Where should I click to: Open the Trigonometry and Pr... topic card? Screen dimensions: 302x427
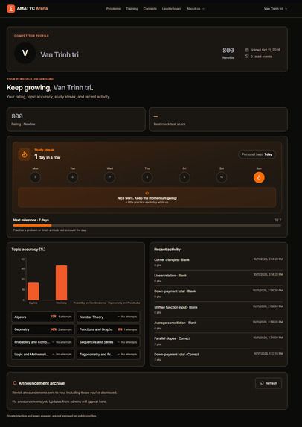108,355
